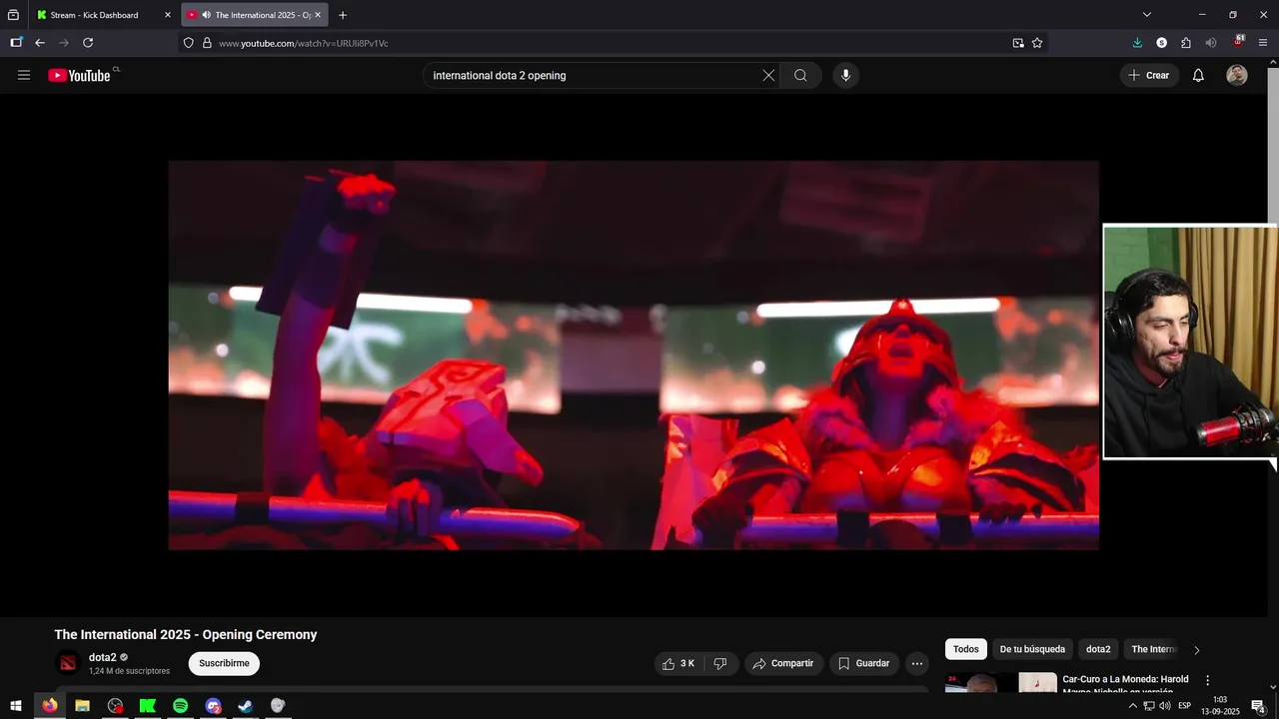Open the uBlock Origin extension icon

[x=1239, y=42]
